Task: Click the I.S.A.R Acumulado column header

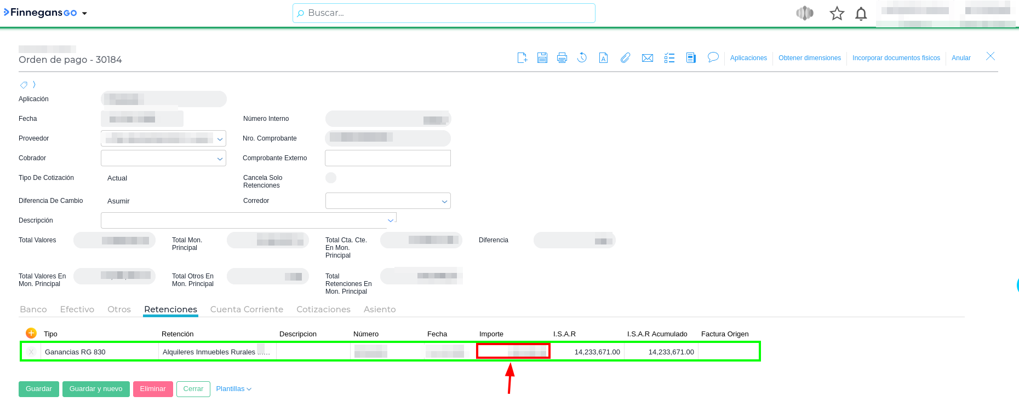Action: 657,334
